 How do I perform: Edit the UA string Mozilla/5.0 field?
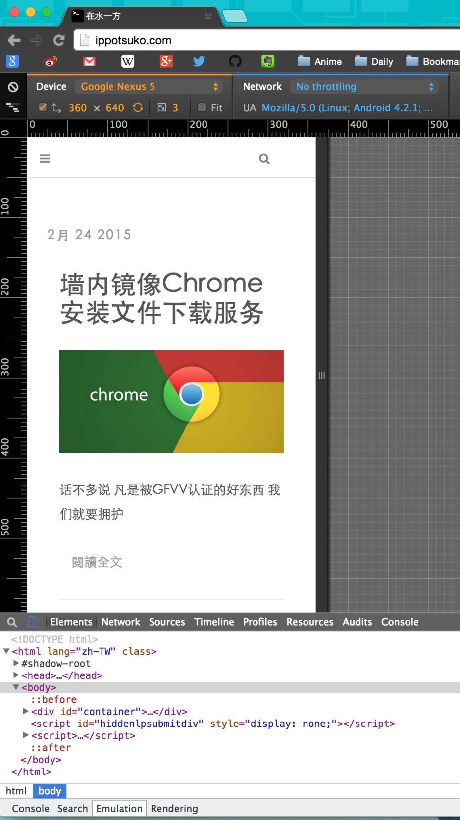tap(347, 108)
